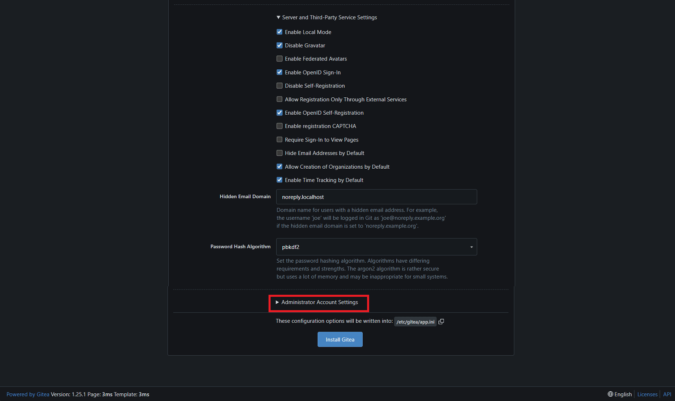Uncheck Enable Time Tracking by Default

(x=279, y=180)
